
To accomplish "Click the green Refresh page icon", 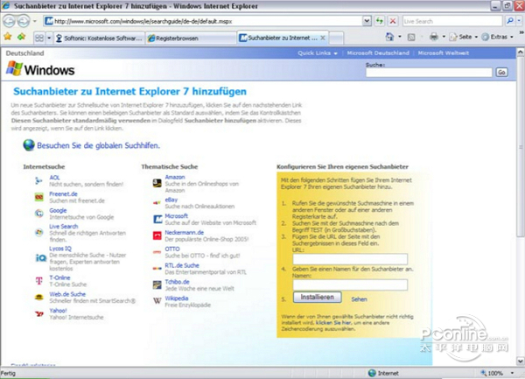I will pos(380,21).
